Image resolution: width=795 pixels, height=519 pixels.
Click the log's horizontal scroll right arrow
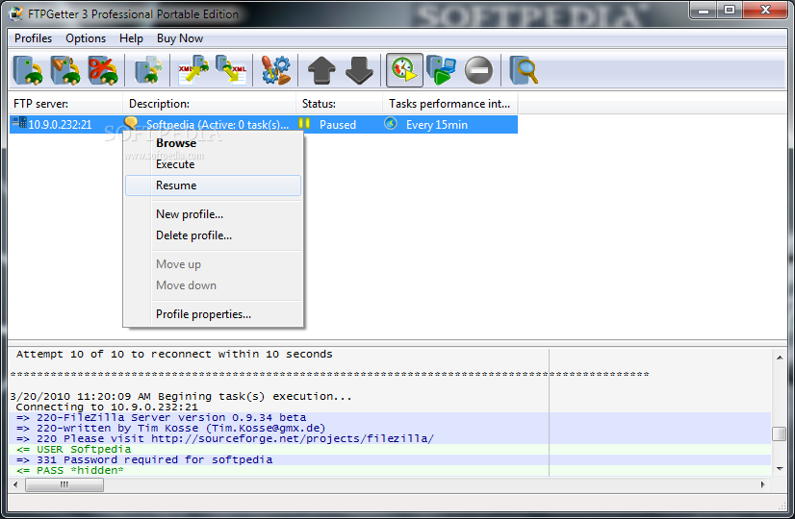(x=763, y=485)
